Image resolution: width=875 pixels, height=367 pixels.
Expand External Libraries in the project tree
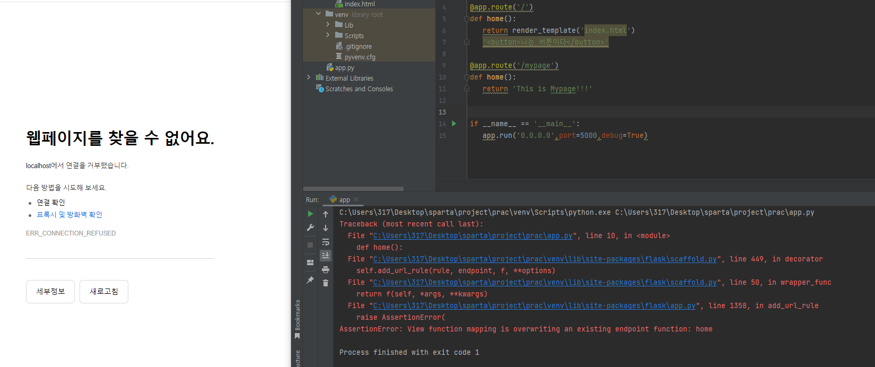[309, 77]
